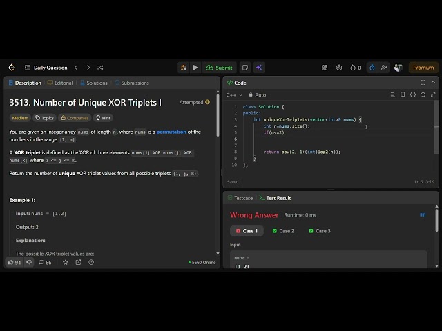Click the 5660 Online indicator
This screenshot has height=331, width=442.
point(202,262)
